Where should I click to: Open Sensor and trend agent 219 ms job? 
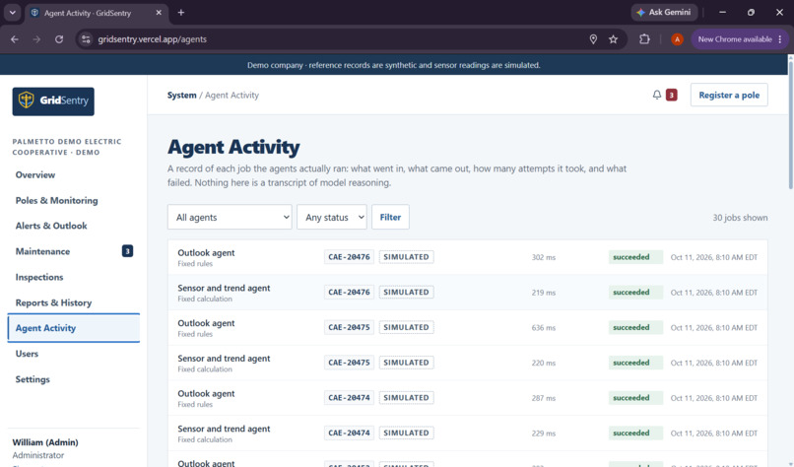pyautogui.click(x=467, y=293)
